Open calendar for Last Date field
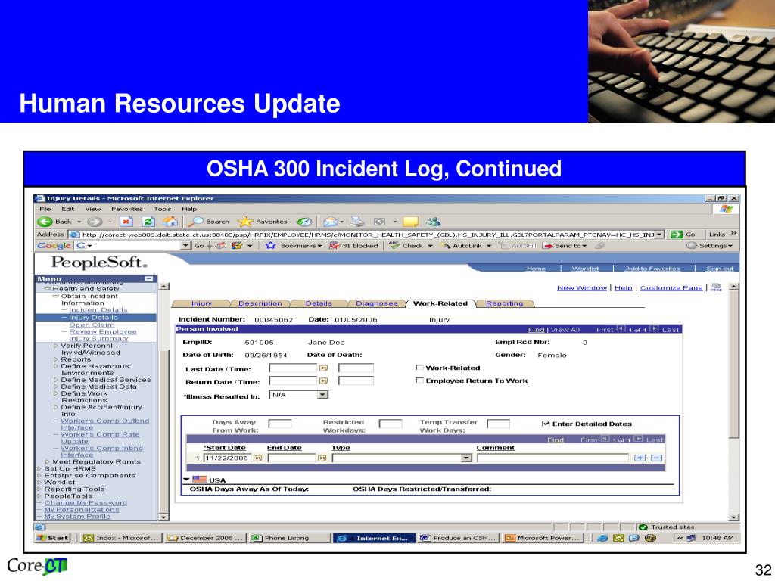The height and width of the screenshot is (581, 775). click(x=323, y=368)
